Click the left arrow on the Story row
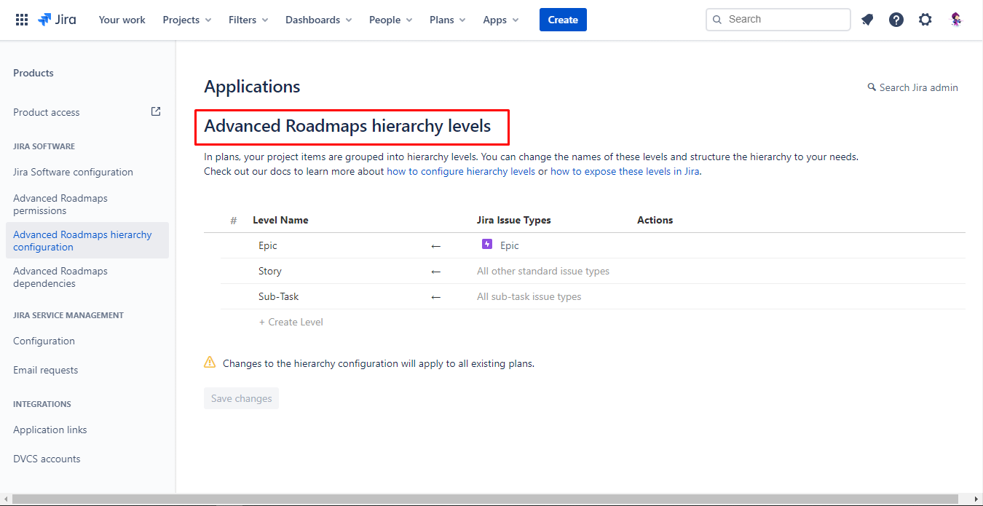983x506 pixels. pos(435,271)
